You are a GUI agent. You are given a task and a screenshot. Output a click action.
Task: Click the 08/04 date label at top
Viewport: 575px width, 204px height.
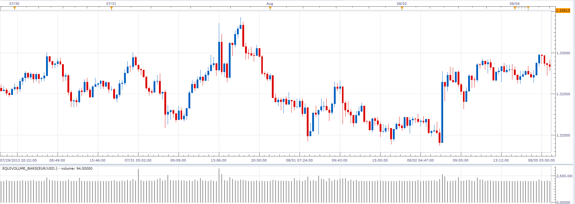(x=514, y=4)
